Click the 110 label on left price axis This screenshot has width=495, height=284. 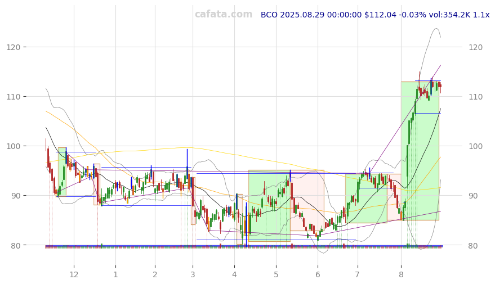coord(14,97)
